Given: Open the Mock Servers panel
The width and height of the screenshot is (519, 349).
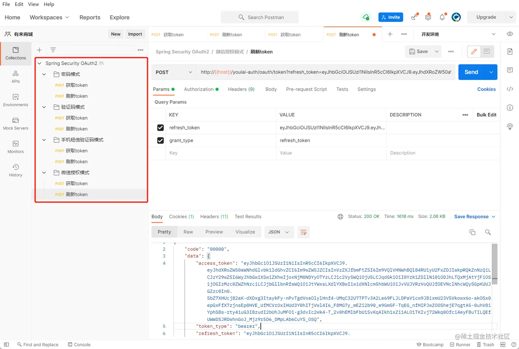Looking at the screenshot, I should tap(15, 124).
